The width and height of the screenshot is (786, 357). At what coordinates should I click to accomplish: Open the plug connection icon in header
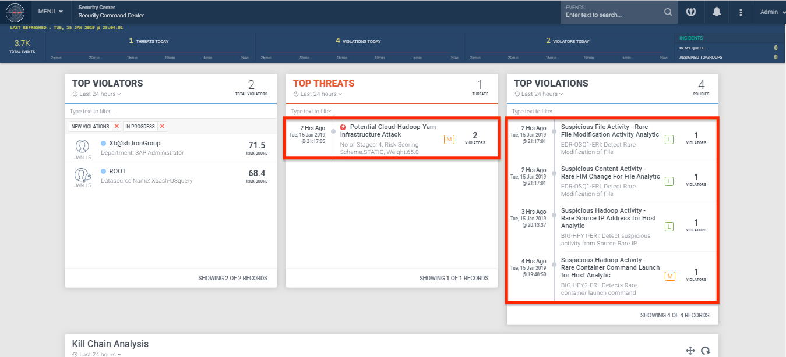(x=691, y=12)
